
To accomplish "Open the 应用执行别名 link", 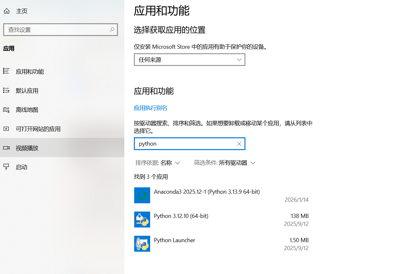I will 150,108.
